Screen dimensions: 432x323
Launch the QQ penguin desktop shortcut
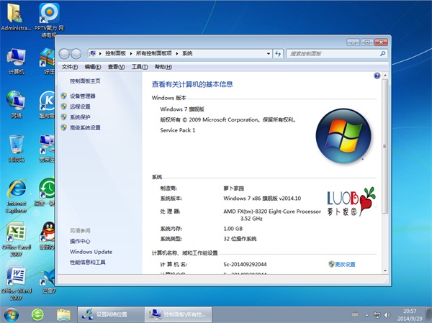48,235
